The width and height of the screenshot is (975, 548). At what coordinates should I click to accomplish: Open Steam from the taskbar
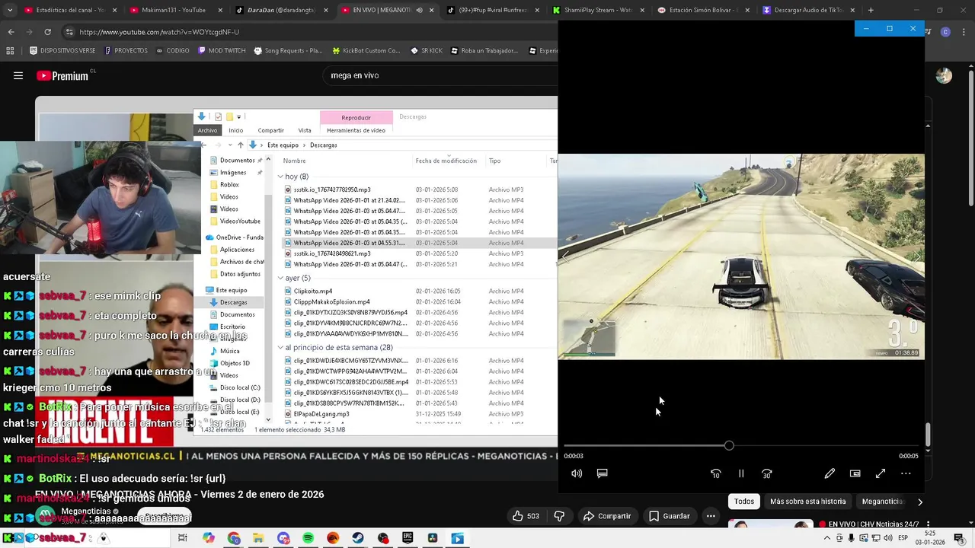click(x=357, y=538)
